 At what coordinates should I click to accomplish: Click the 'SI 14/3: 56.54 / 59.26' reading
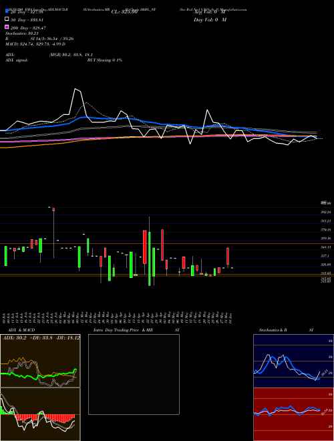pos(52,39)
